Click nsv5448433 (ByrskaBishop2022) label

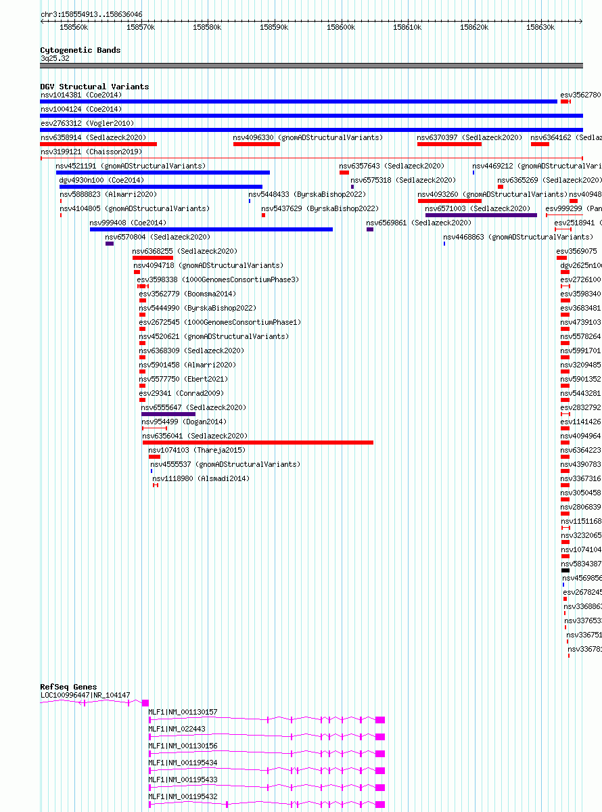(x=308, y=194)
